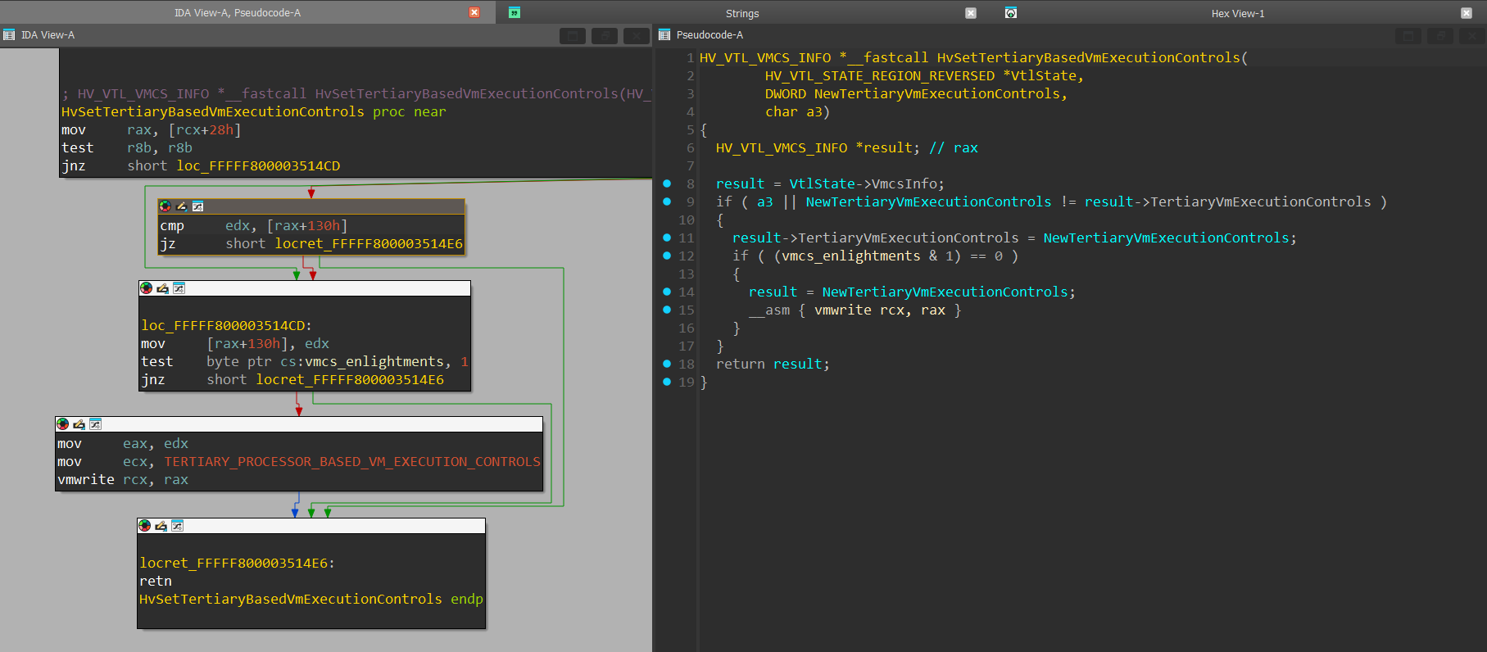Click vmcs_enlightments in the disassembly test instruction

[374, 362]
